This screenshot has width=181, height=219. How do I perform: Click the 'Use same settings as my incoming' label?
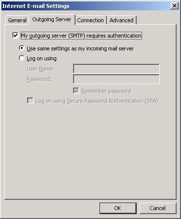[80, 48]
